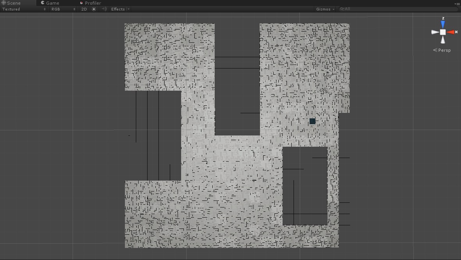Viewport: 461px width, 260px height.
Task: Click the blue Z axis gizmo cone
Action: pos(443,24)
